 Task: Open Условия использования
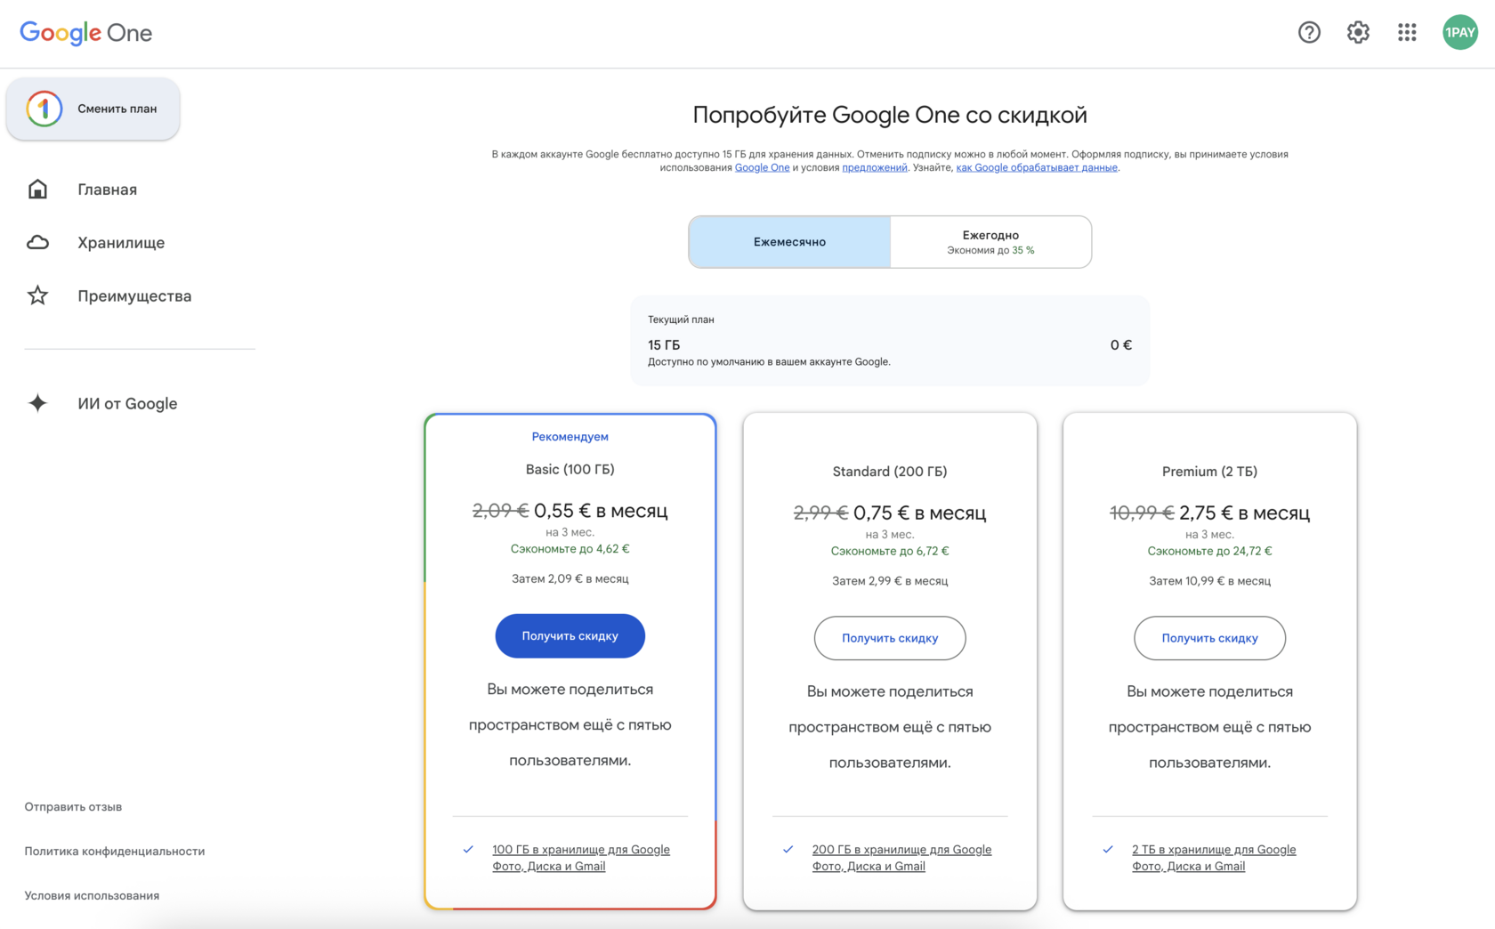click(92, 896)
